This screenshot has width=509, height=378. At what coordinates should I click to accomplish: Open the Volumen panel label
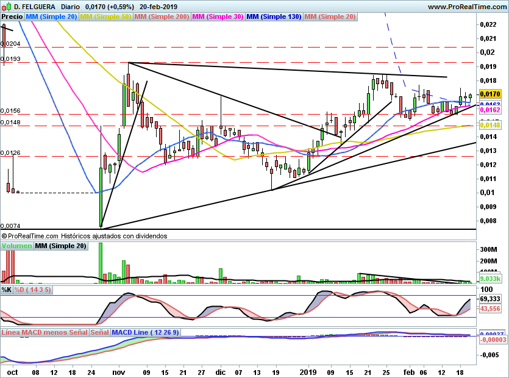point(16,246)
